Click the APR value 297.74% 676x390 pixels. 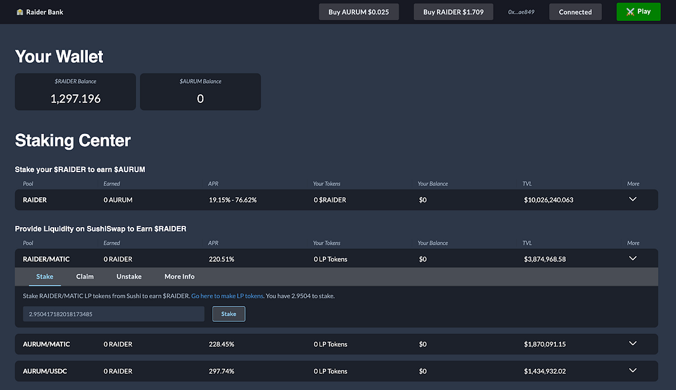pos(222,371)
